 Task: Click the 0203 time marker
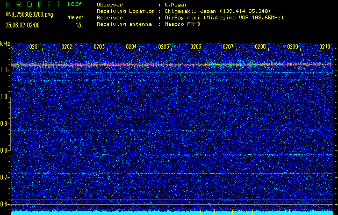99,47
